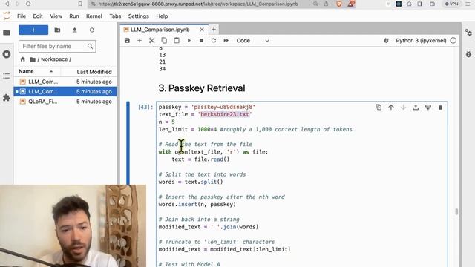Open the Run menu

pos(74,16)
